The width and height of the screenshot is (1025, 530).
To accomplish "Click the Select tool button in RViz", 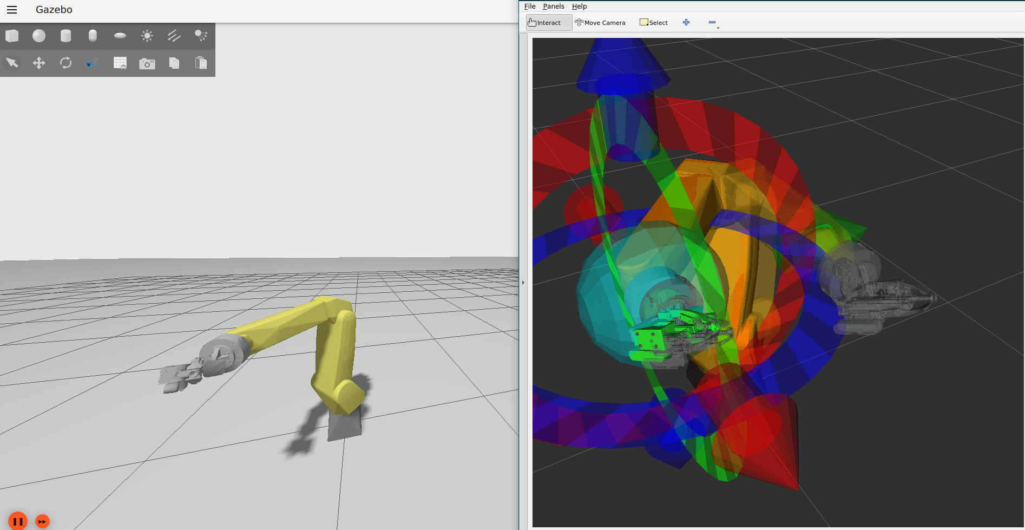I will [x=654, y=23].
